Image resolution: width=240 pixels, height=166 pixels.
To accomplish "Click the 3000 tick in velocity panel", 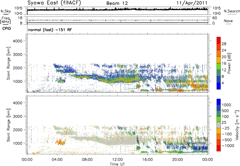I will [x=17, y=116].
